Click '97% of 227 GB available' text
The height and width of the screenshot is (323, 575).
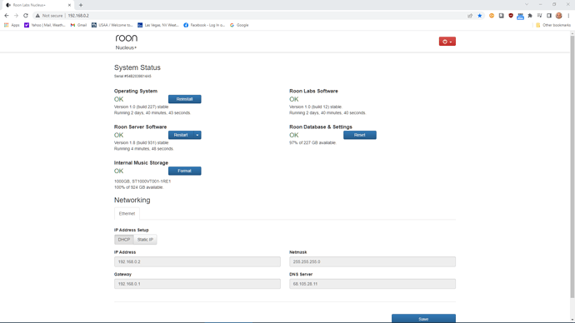tap(312, 143)
